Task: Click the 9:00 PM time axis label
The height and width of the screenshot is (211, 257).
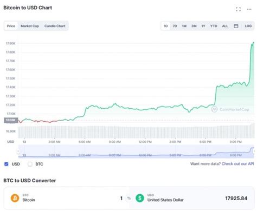Action: 235,142
